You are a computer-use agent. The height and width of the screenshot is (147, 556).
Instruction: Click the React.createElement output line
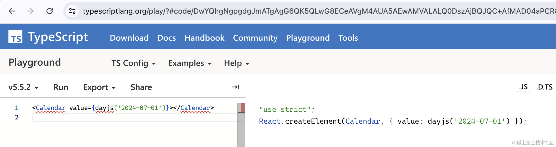click(393, 121)
